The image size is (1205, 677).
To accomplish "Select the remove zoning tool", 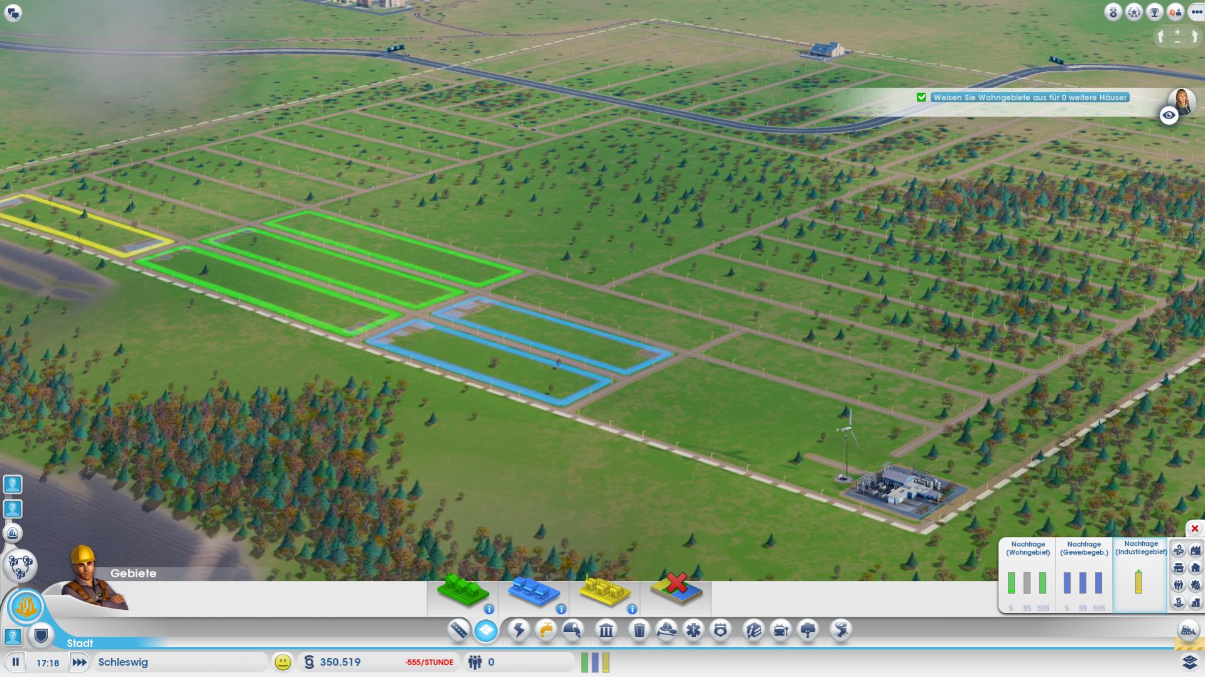I will [x=676, y=589].
